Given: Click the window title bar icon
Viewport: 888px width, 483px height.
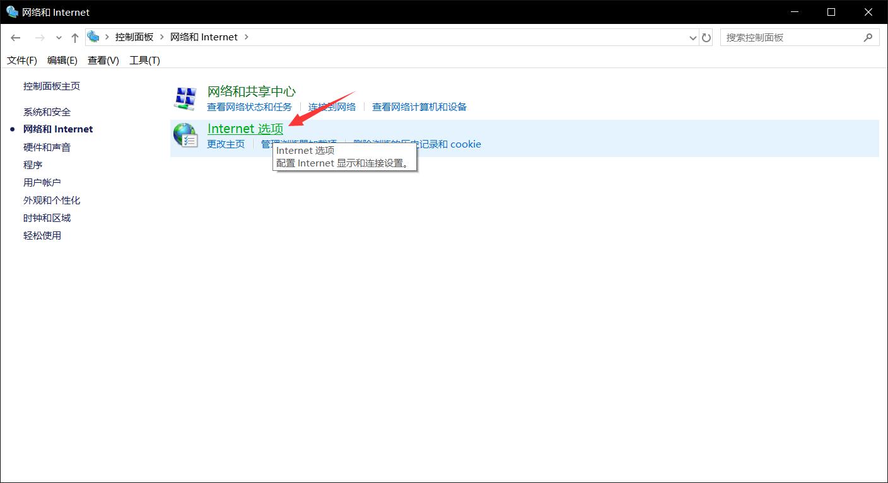Looking at the screenshot, I should (x=12, y=12).
